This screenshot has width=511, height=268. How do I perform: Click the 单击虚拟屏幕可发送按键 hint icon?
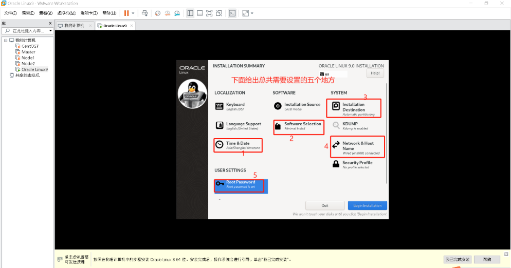click(60, 260)
